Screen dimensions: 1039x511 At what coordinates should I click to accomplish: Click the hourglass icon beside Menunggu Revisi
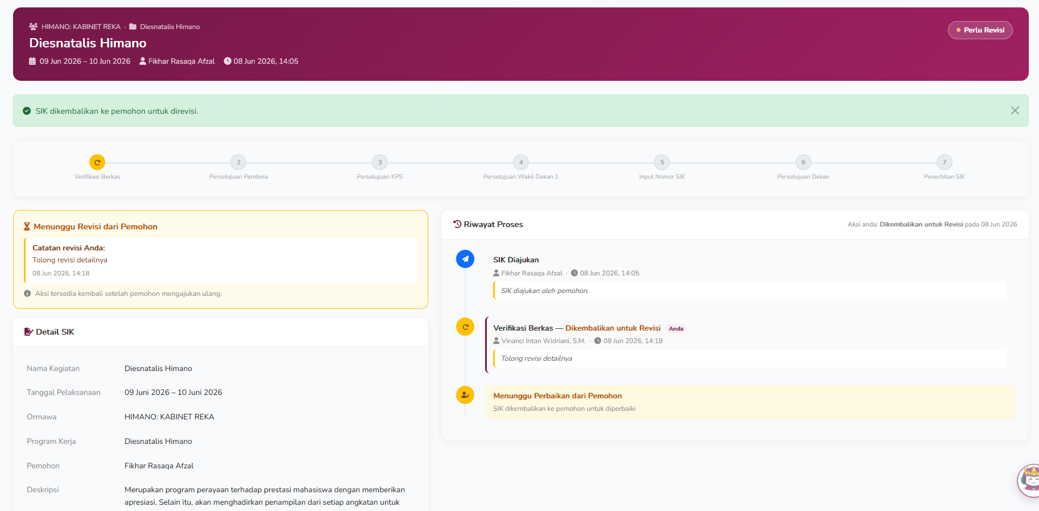[x=27, y=226]
